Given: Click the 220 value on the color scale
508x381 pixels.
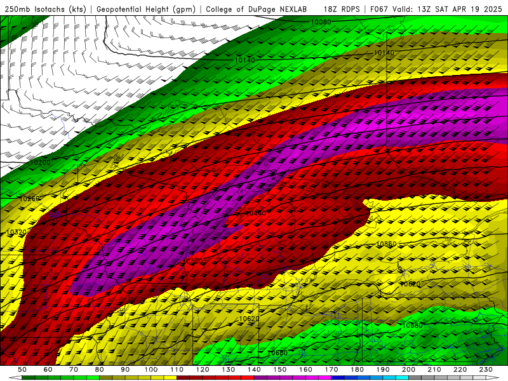Looking at the screenshot, I should 460,370.
